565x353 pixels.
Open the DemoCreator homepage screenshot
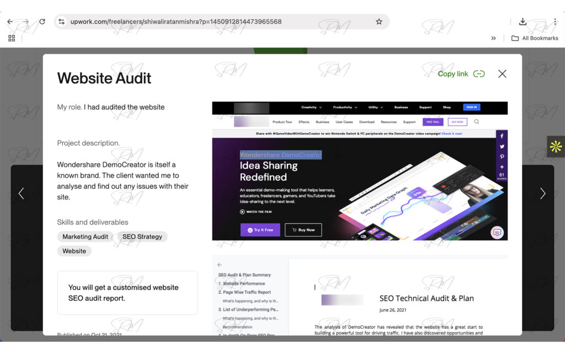(x=360, y=171)
